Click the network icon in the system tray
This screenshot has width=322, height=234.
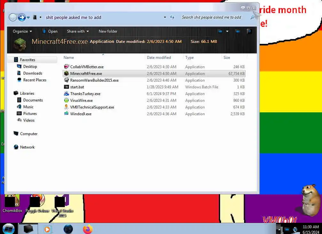[x=287, y=229]
